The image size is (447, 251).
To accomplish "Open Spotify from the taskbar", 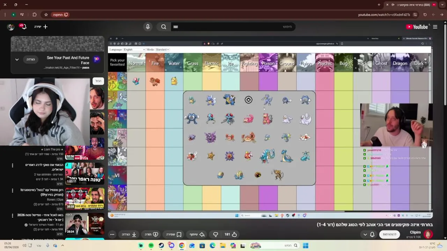I will click(151, 245).
